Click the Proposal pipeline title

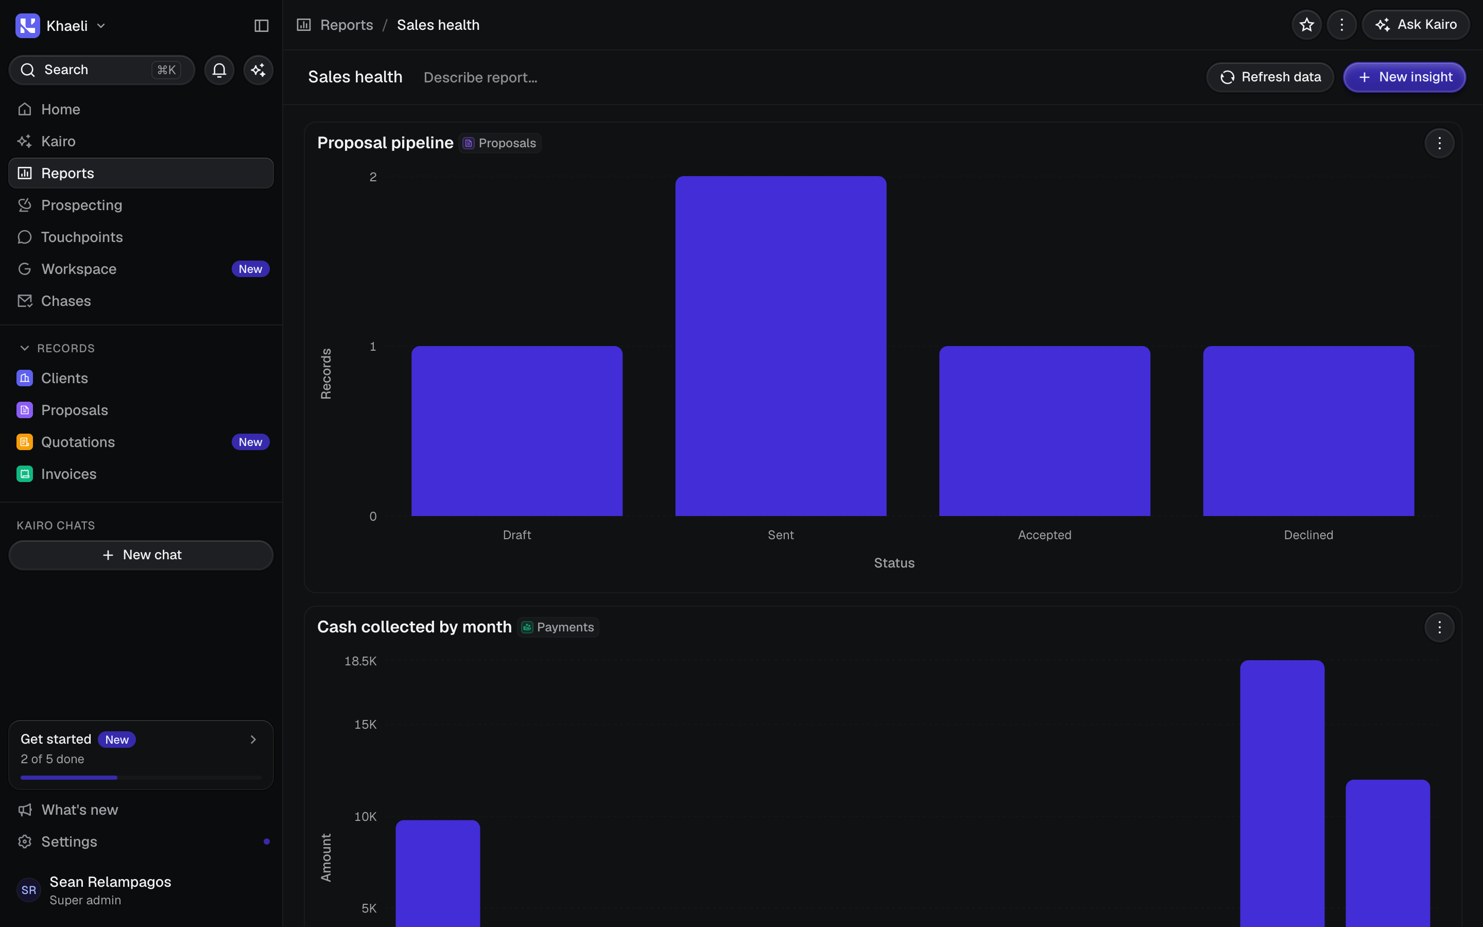(x=386, y=143)
